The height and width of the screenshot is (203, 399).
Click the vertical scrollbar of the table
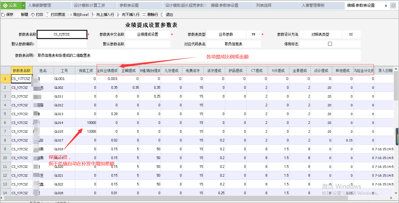pos(396,86)
